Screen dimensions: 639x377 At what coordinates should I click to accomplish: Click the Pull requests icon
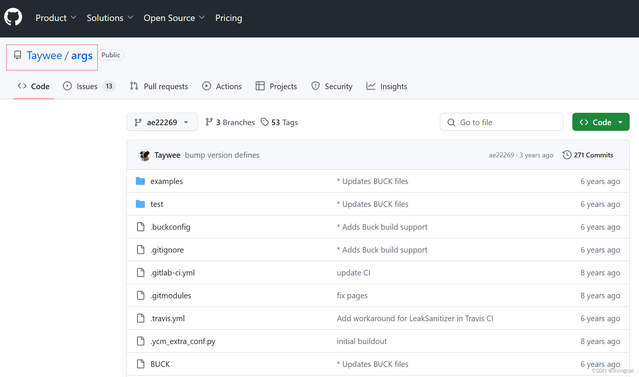134,86
